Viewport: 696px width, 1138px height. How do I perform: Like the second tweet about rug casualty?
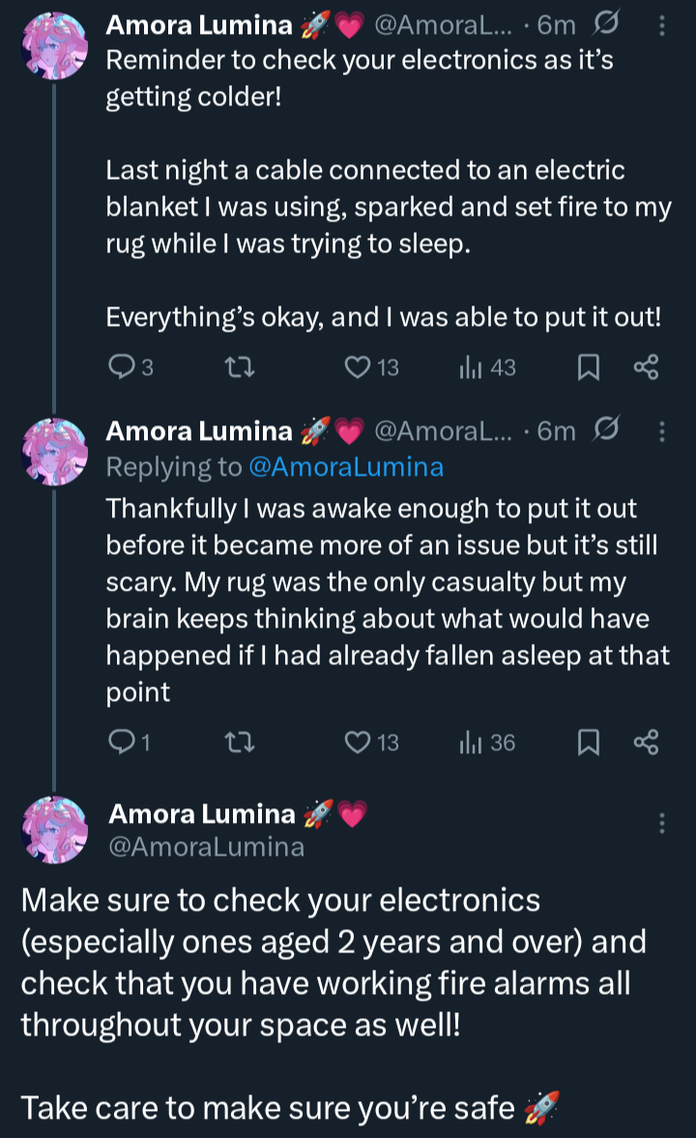point(359,743)
